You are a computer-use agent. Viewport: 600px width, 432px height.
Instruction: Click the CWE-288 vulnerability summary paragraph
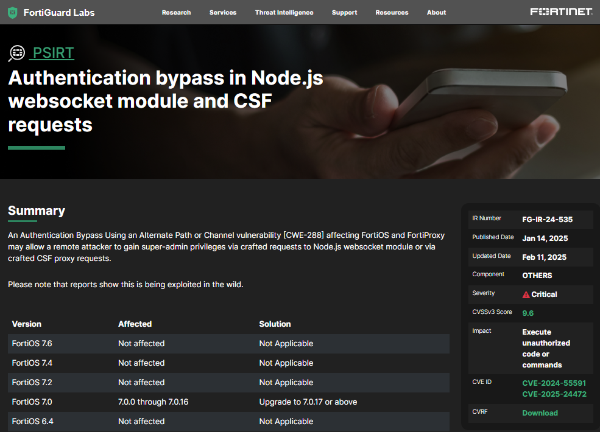tap(226, 246)
